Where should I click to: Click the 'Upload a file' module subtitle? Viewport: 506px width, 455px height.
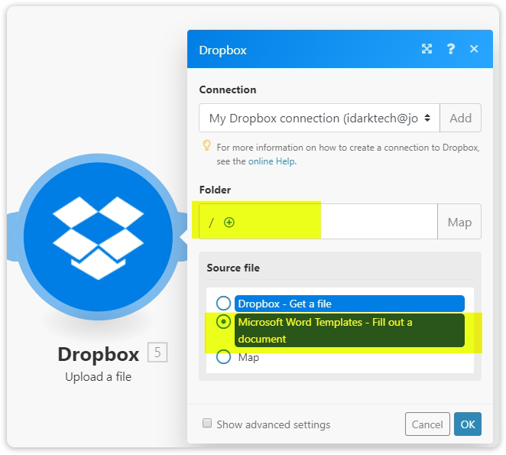pyautogui.click(x=98, y=376)
